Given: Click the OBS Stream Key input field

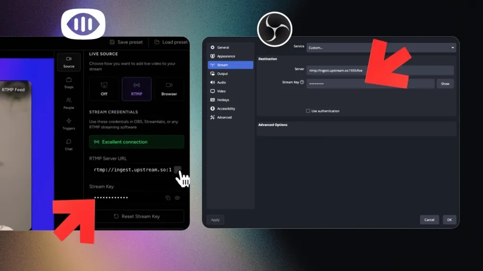Looking at the screenshot, I should [370, 84].
